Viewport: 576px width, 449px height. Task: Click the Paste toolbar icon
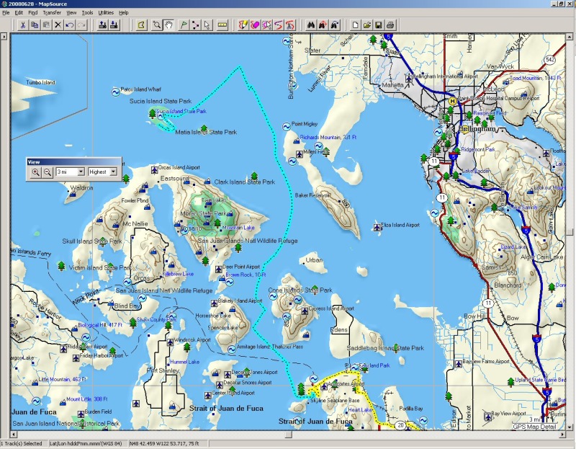tap(46, 25)
